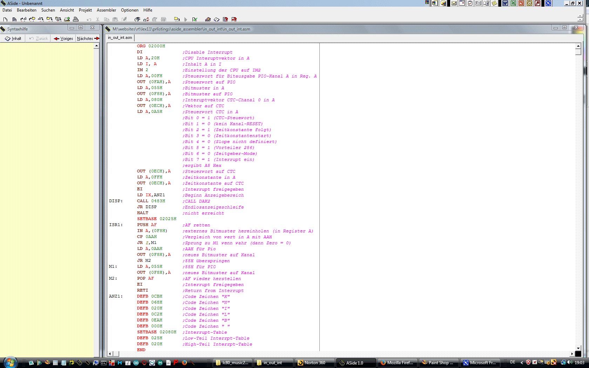Switch to Mozilla Firefox taskbar button
The image size is (589, 368).
[x=398, y=363]
